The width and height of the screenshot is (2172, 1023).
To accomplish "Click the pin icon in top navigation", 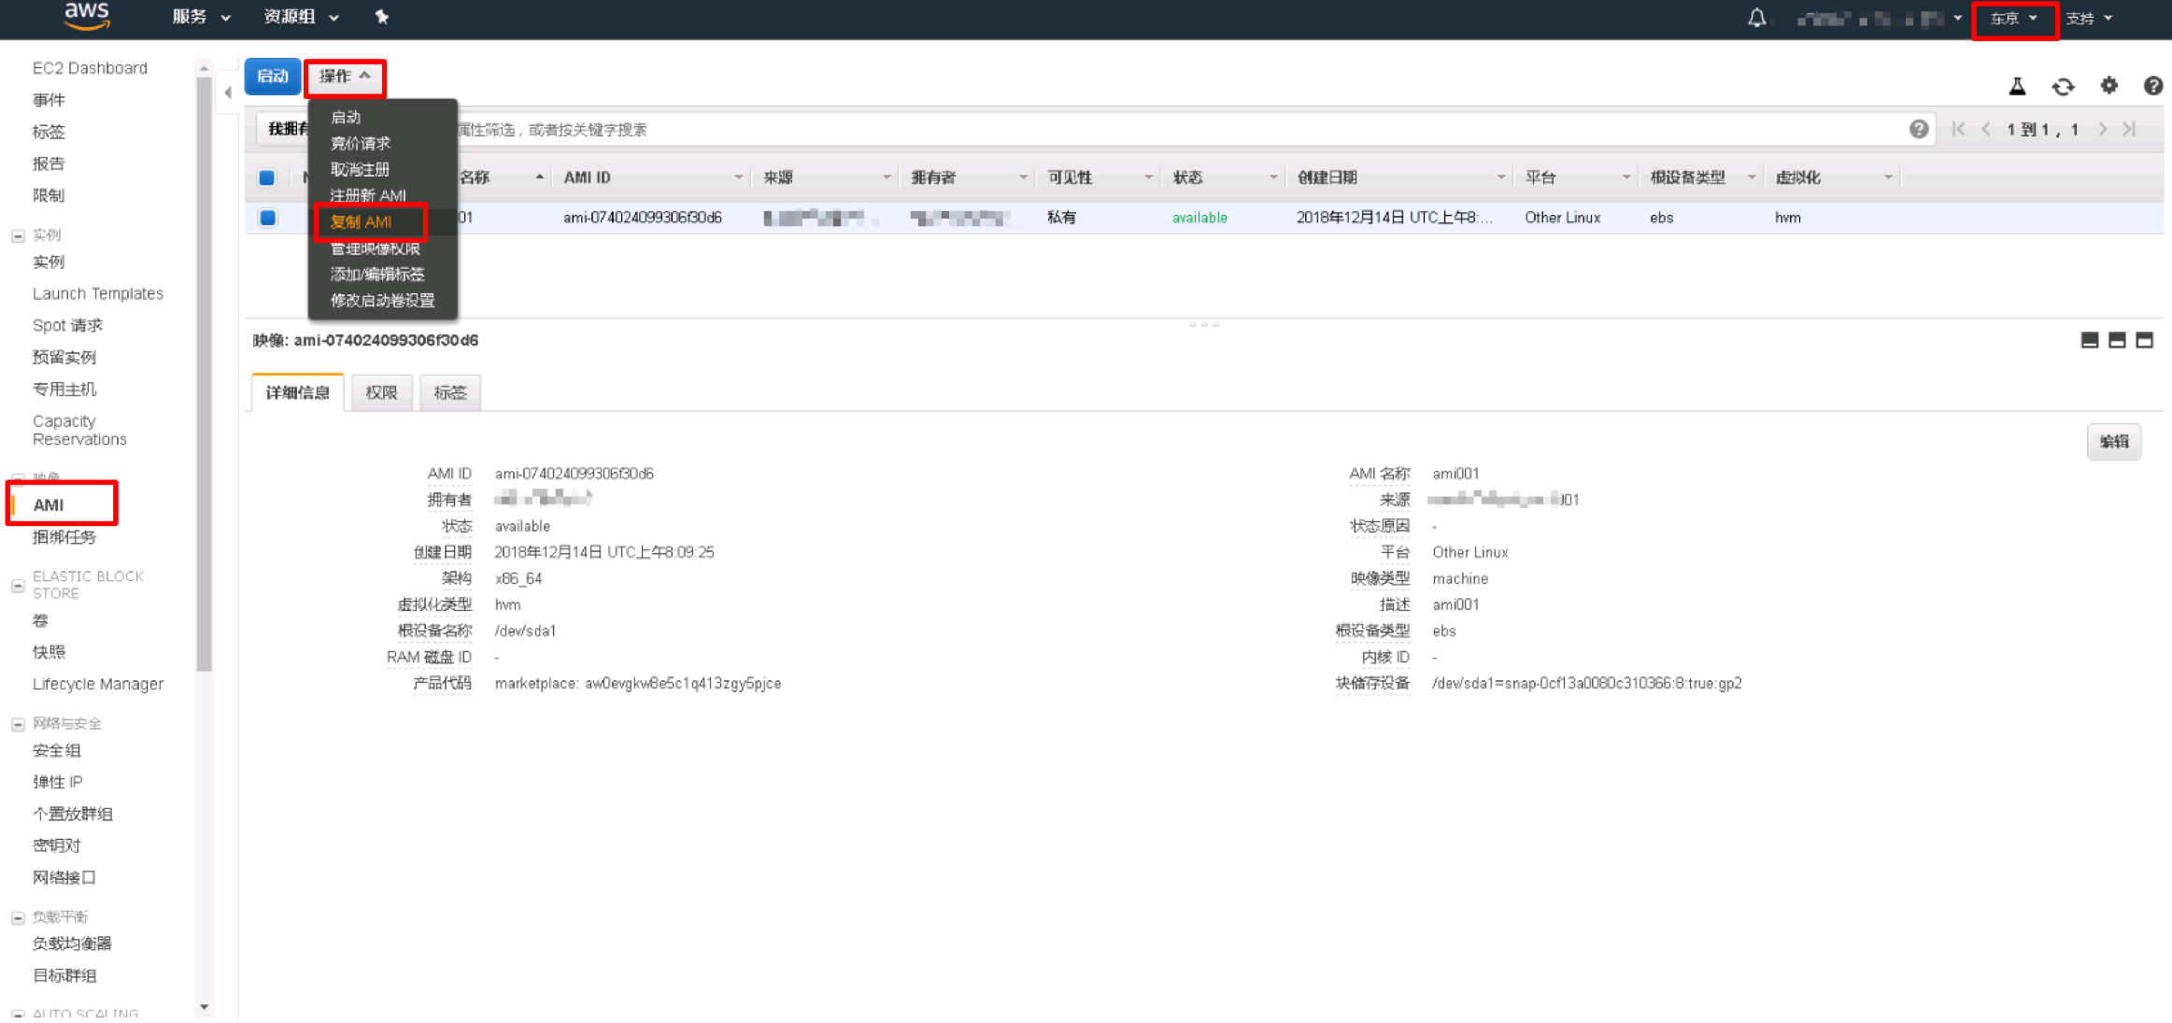I will tap(381, 17).
